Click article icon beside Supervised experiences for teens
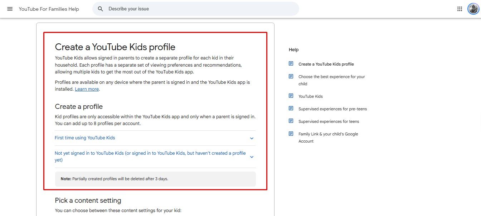This screenshot has width=481, height=216. [291, 121]
